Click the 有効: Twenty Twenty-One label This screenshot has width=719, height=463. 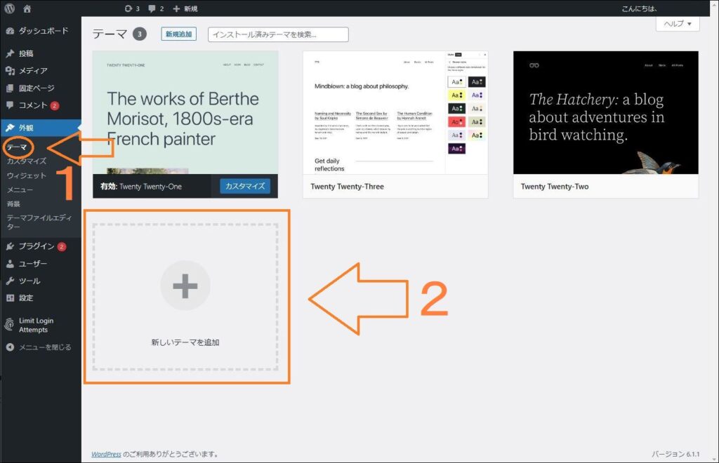(141, 187)
